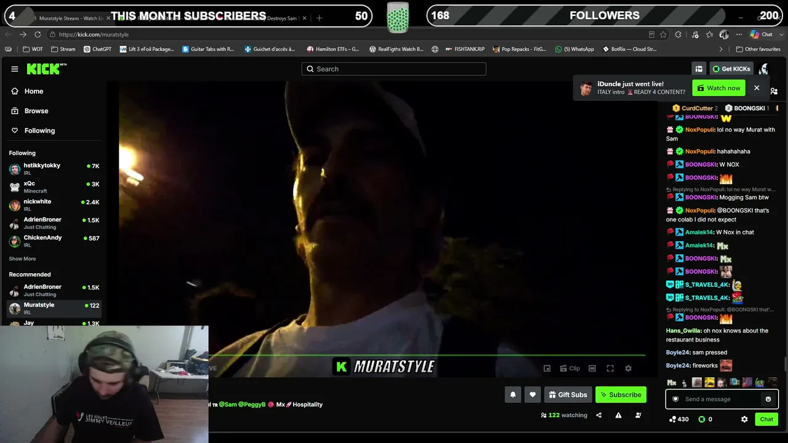The width and height of the screenshot is (788, 443).
Task: View the KICKs balance of 0
Action: [x=706, y=420]
